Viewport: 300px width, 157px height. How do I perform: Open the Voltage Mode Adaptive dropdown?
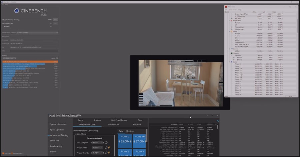(x=97, y=148)
